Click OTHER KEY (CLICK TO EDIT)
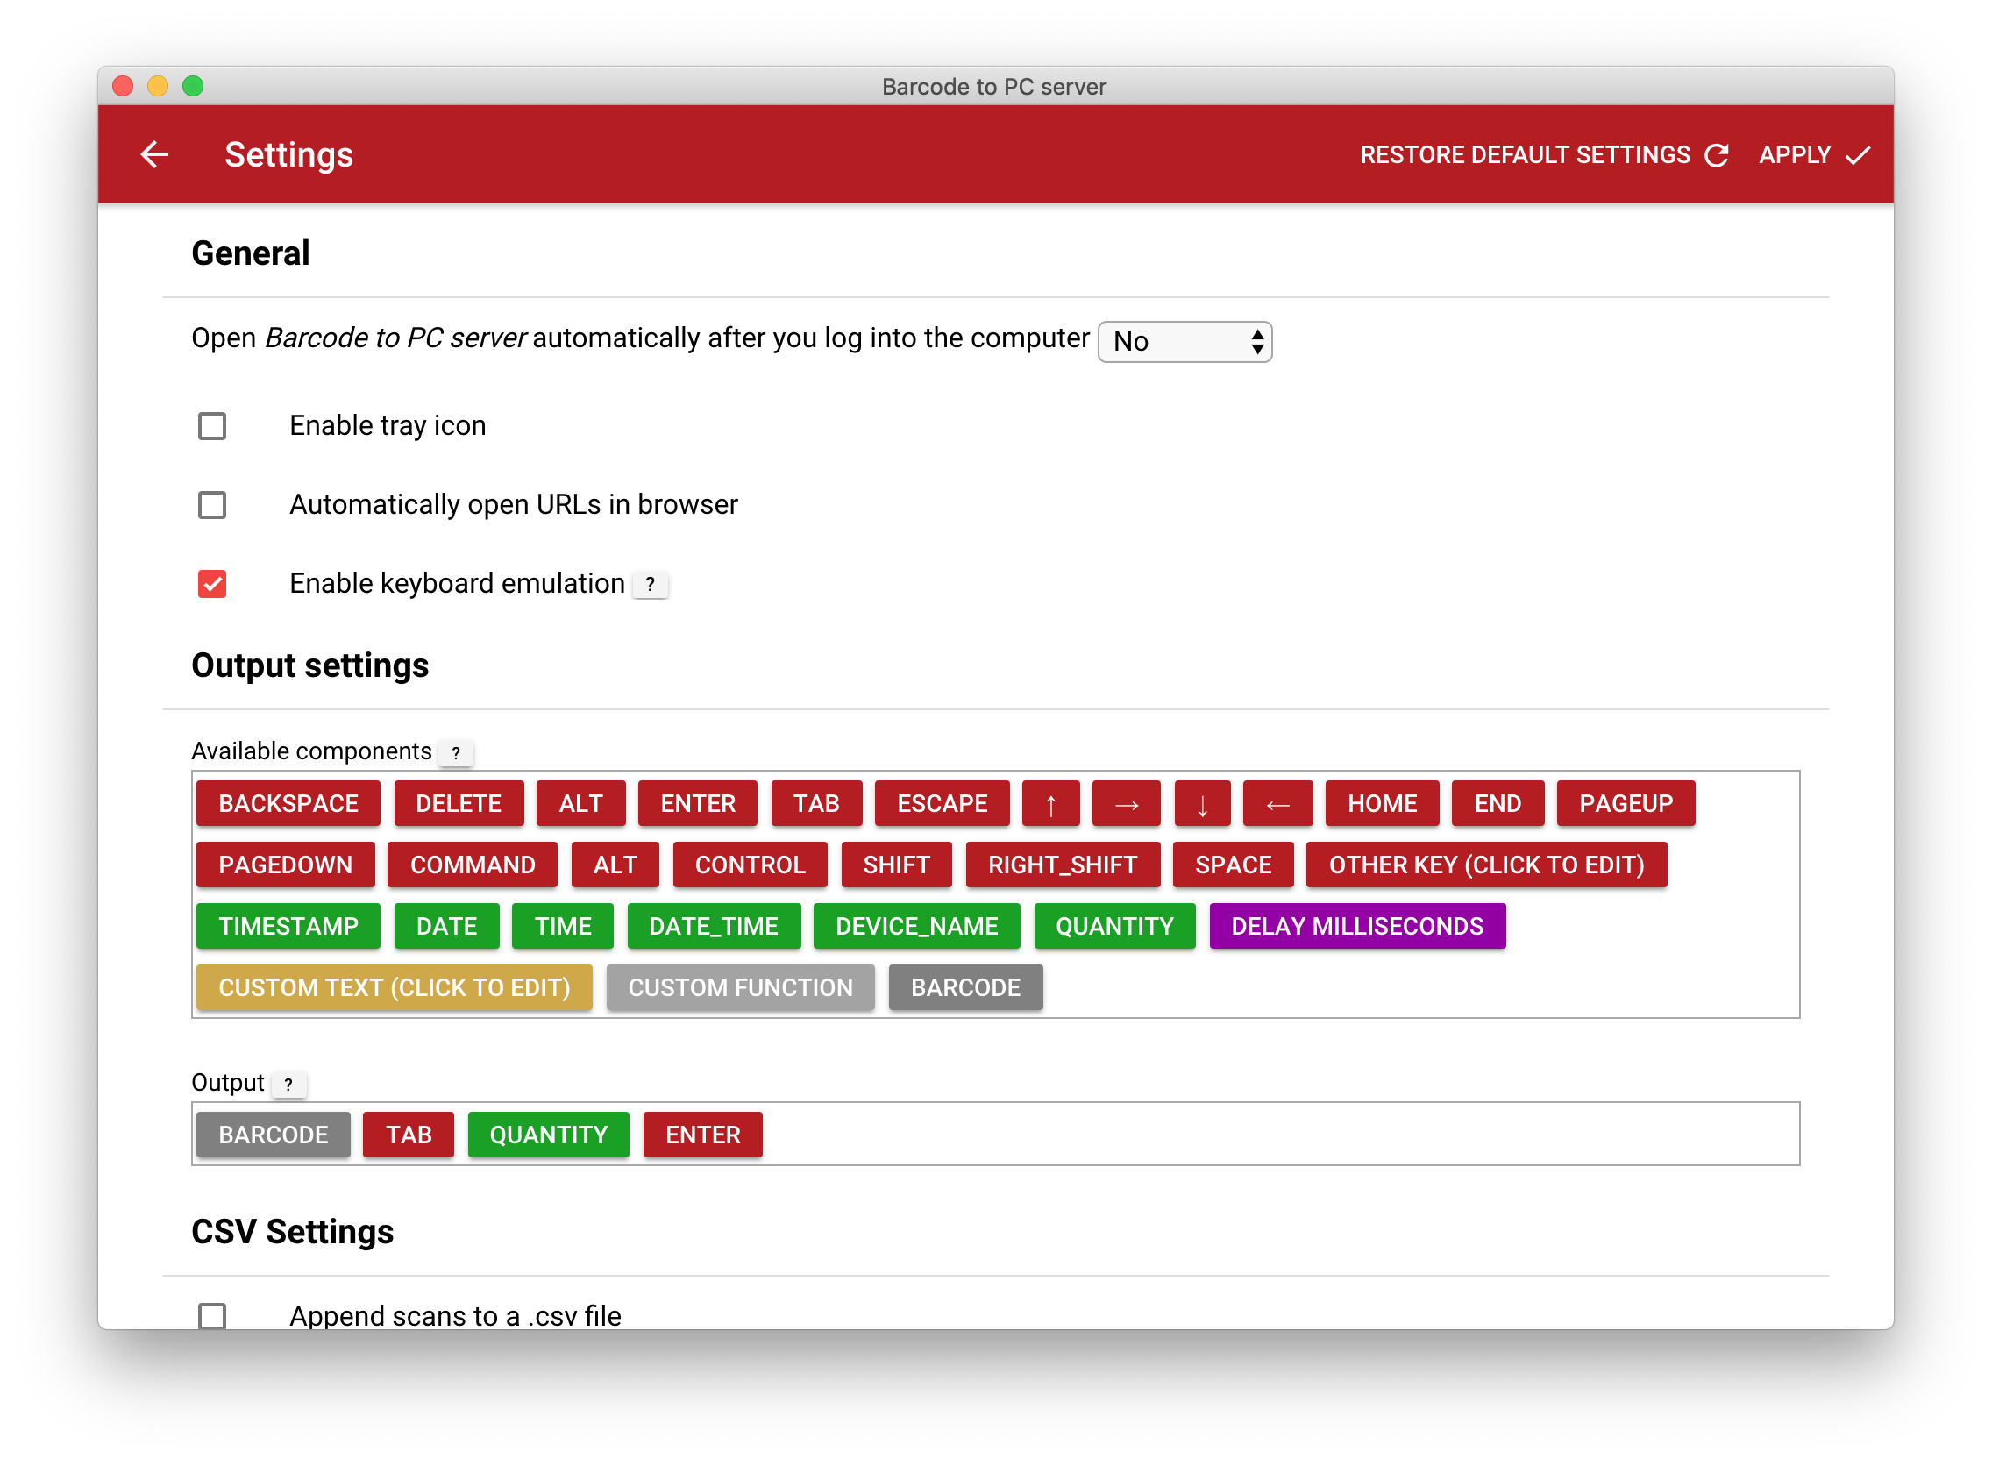 1486,865
